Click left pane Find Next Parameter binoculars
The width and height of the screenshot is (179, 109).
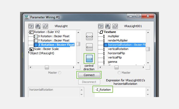pos(38,26)
